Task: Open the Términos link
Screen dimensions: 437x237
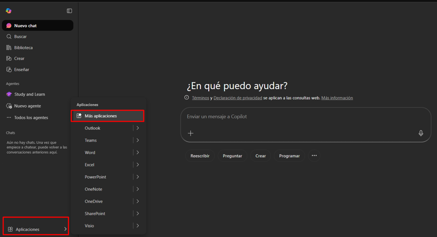Action: pos(201,98)
